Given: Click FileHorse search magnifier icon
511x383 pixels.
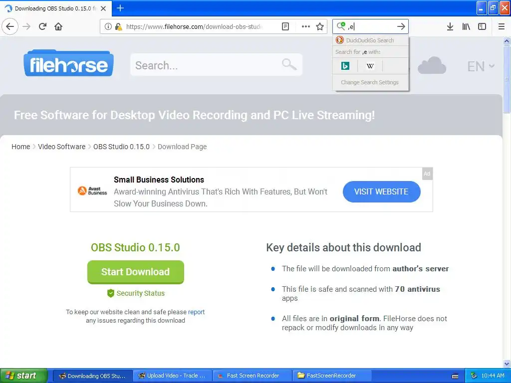Looking at the screenshot, I should tap(289, 64).
